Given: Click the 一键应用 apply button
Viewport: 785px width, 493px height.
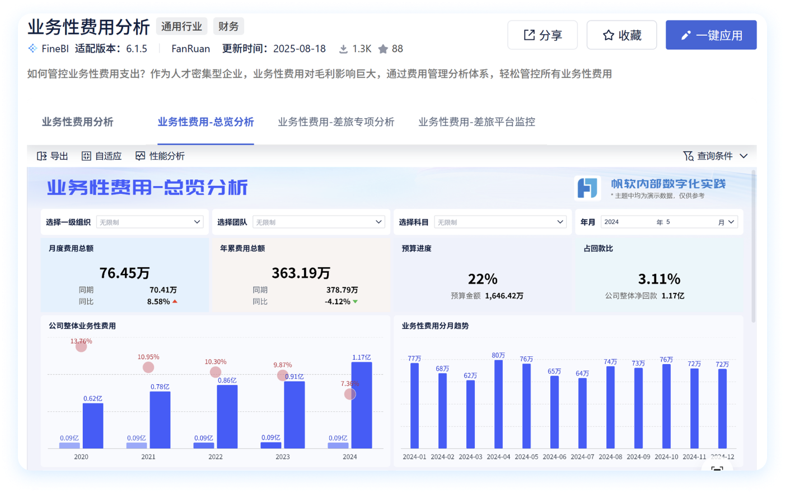Looking at the screenshot, I should 711,35.
